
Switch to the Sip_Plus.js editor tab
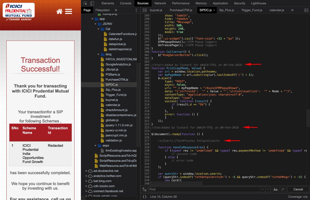tap(227, 10)
